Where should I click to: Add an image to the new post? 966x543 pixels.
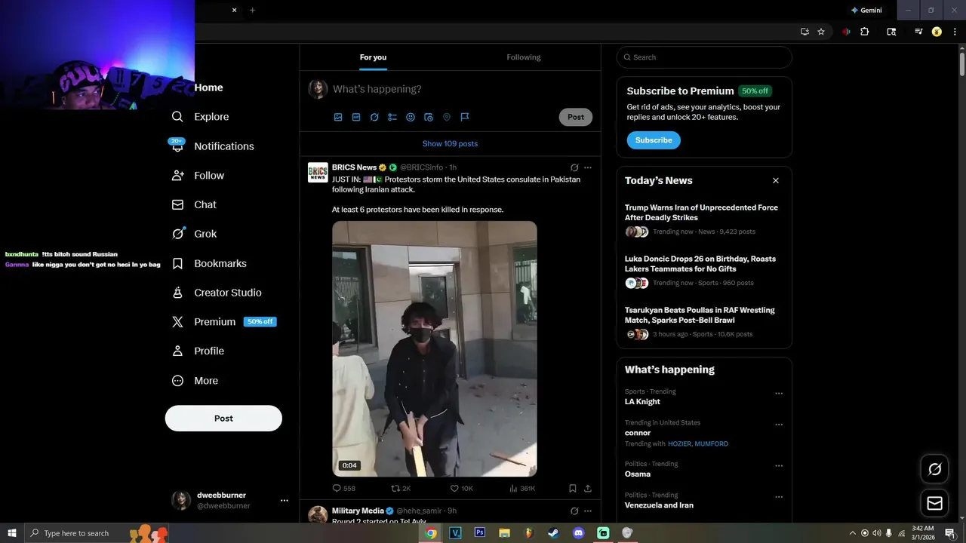point(338,117)
